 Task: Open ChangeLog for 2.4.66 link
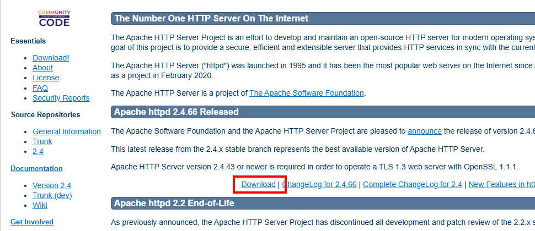319,185
